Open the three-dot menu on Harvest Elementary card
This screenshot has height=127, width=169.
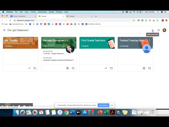click(x=73, y=40)
